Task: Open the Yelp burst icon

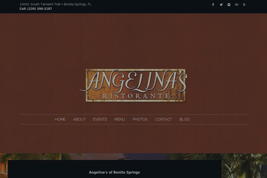Action: point(244,4)
